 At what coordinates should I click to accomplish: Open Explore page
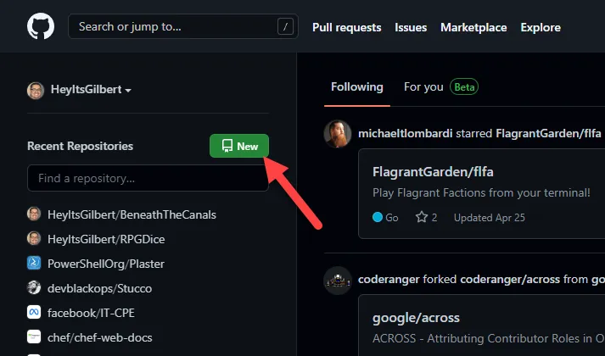[x=541, y=27]
